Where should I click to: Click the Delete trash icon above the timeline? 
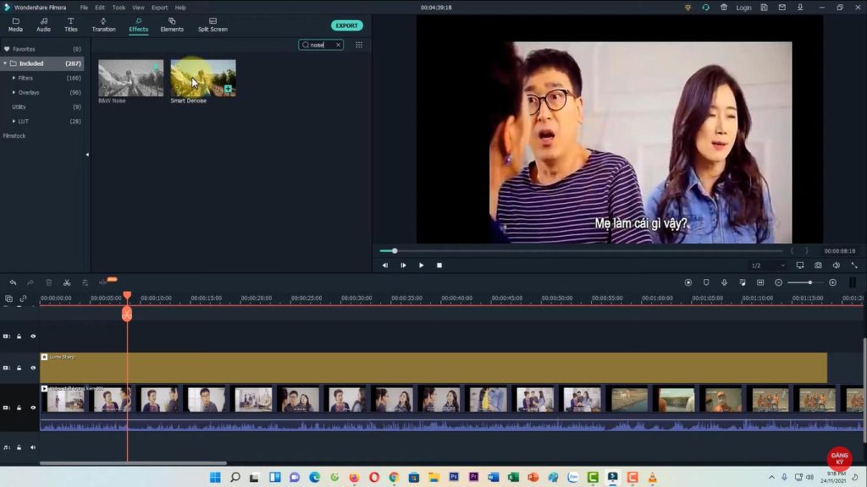48,282
